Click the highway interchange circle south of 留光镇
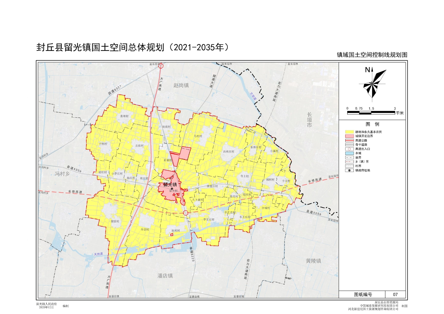The image size is (444, 314). pos(186,213)
